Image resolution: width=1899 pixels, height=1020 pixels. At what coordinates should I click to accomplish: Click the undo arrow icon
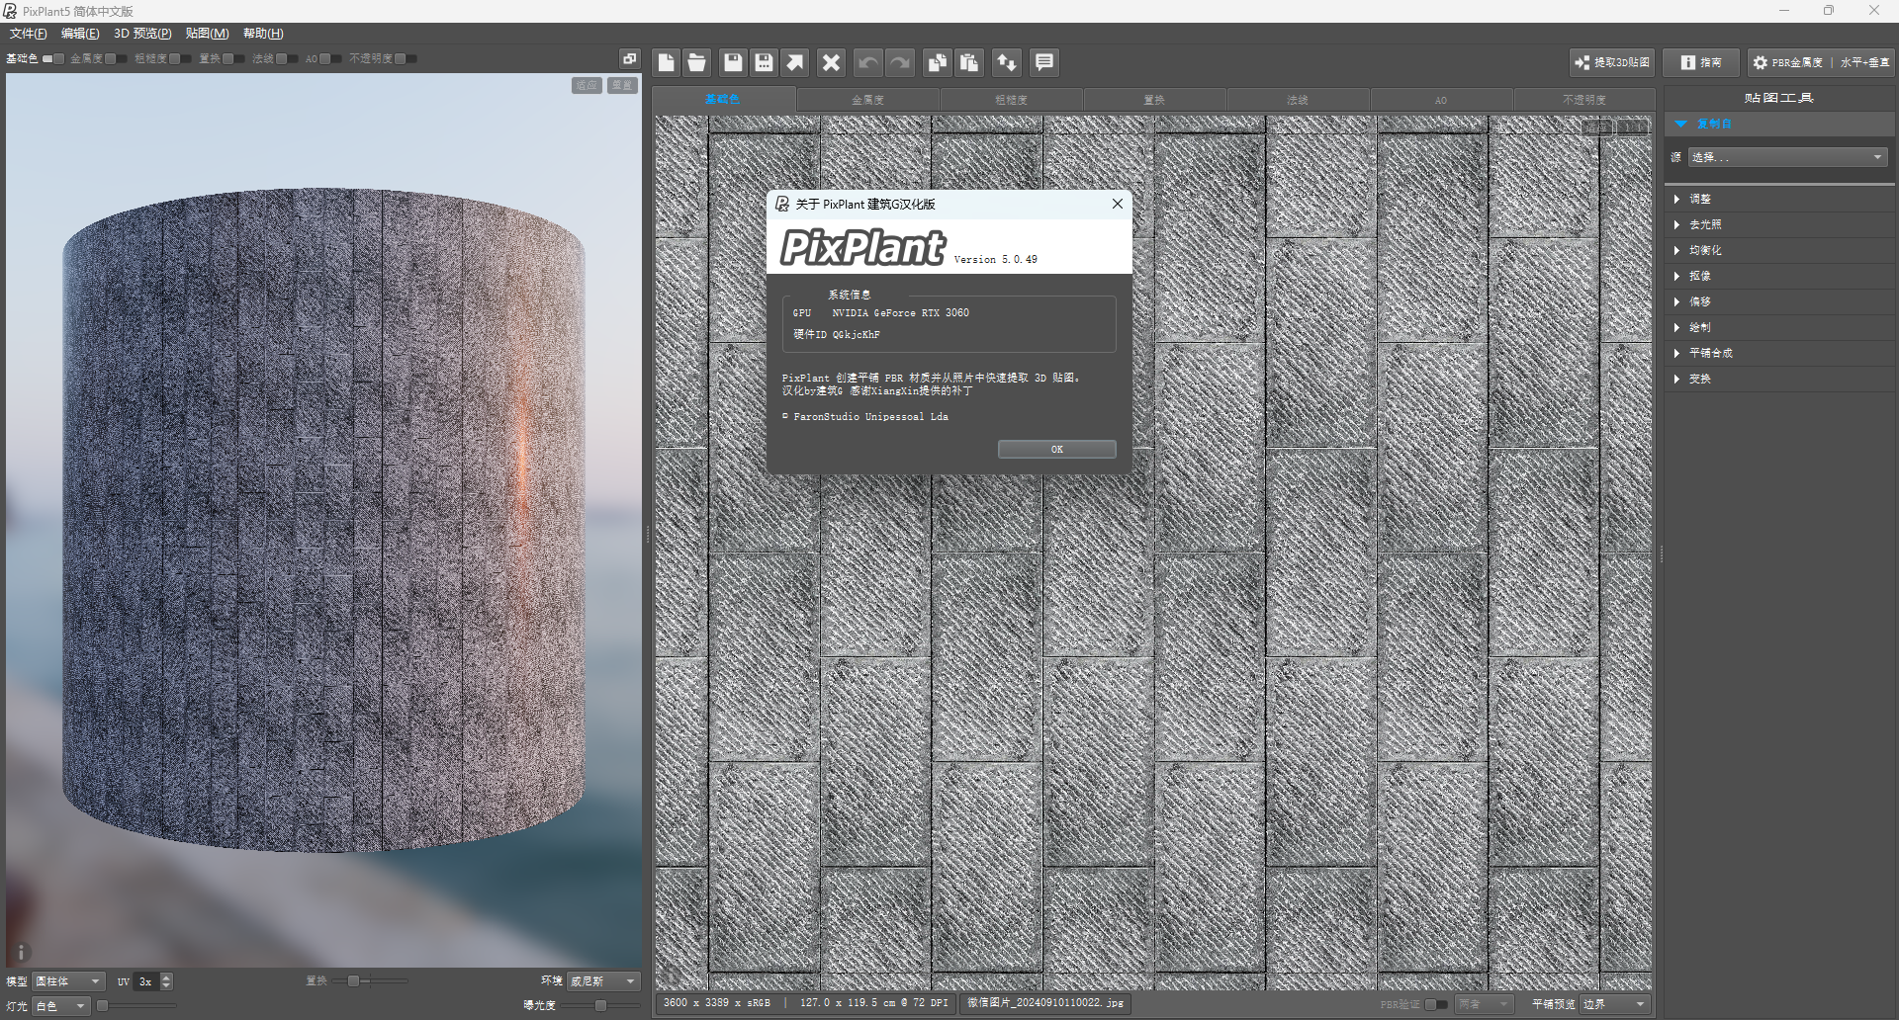click(867, 63)
